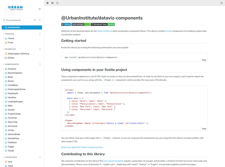Enter full screen mode icon
This screenshot has width=225, height=167.
[221, 3]
